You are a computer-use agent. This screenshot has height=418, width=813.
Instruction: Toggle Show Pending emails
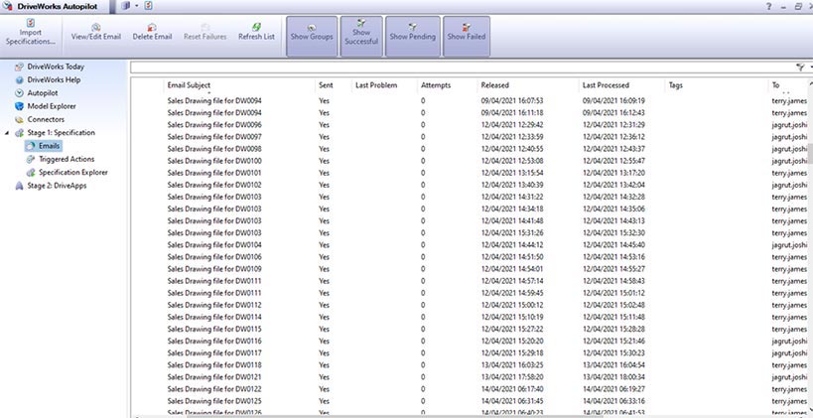[x=413, y=36]
